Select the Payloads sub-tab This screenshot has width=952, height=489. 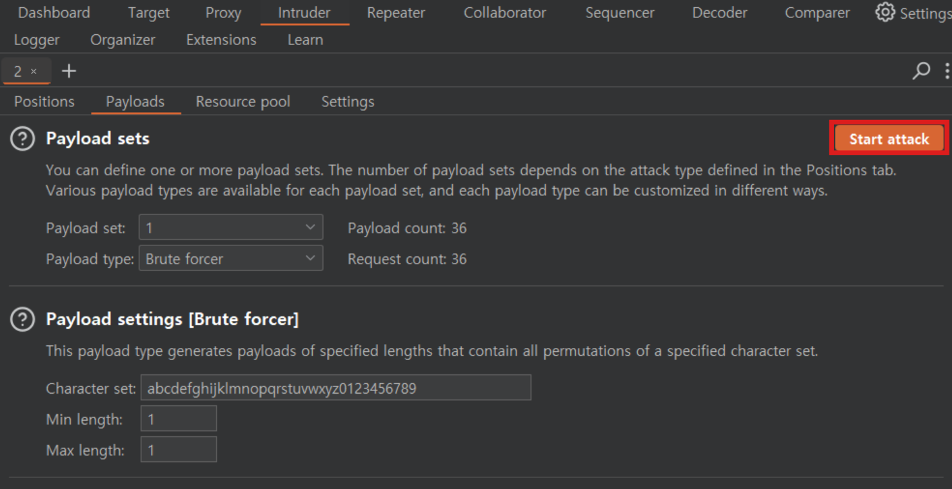pos(135,102)
